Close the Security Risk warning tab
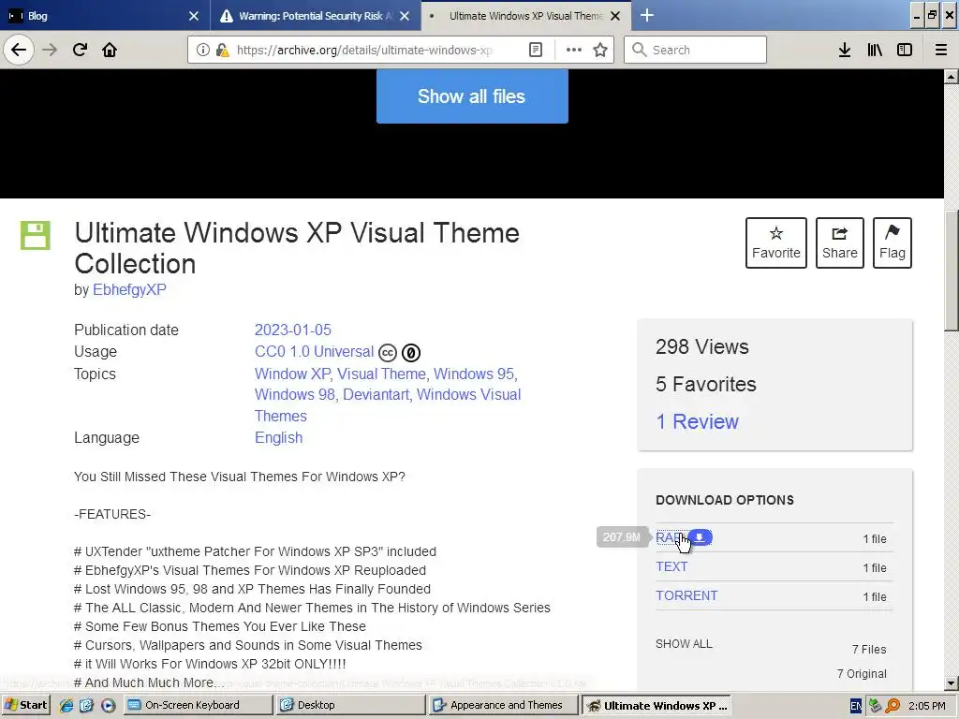The height and width of the screenshot is (719, 959). (x=405, y=16)
